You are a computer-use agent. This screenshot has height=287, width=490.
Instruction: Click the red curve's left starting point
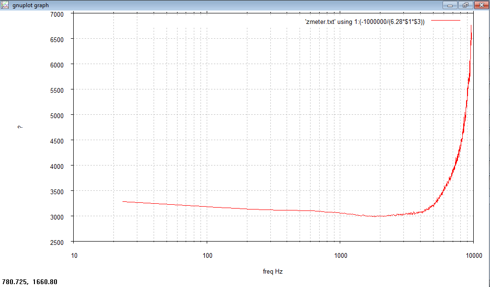coord(123,201)
